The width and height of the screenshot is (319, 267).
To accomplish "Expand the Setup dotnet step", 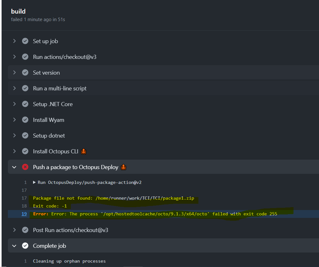I will [14, 135].
